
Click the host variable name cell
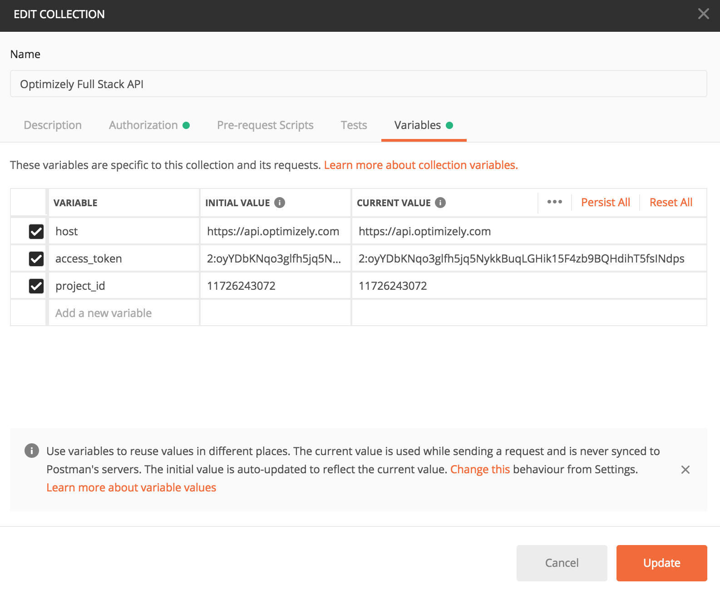click(x=123, y=231)
